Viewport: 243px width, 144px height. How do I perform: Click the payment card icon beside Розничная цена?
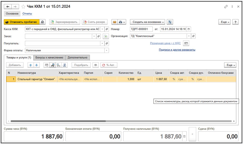186,43
